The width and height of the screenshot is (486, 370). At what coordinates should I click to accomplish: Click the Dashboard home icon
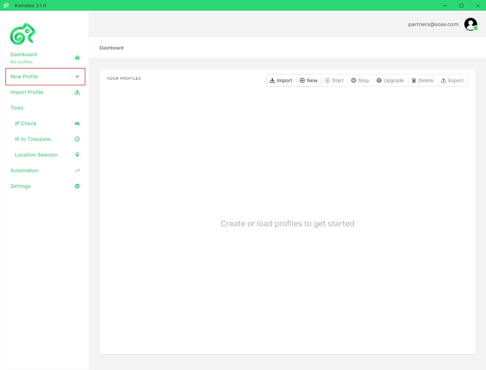77,58
